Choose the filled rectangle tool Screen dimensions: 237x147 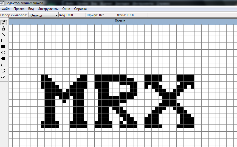click(x=4, y=47)
